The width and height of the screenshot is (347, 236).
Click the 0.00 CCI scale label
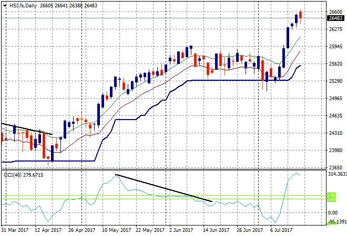click(x=333, y=212)
